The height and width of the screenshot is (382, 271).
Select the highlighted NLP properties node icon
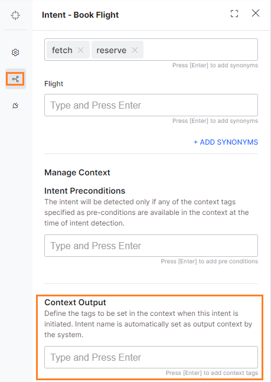(15, 79)
